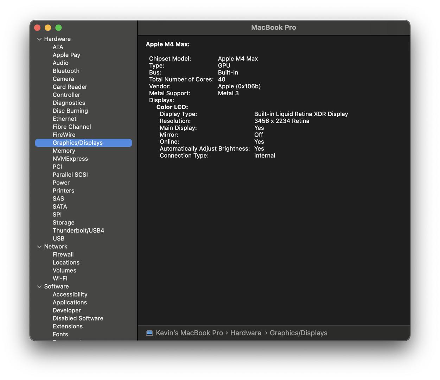The height and width of the screenshot is (380, 440).
Task: Collapse the Hardware section
Action: 39,39
